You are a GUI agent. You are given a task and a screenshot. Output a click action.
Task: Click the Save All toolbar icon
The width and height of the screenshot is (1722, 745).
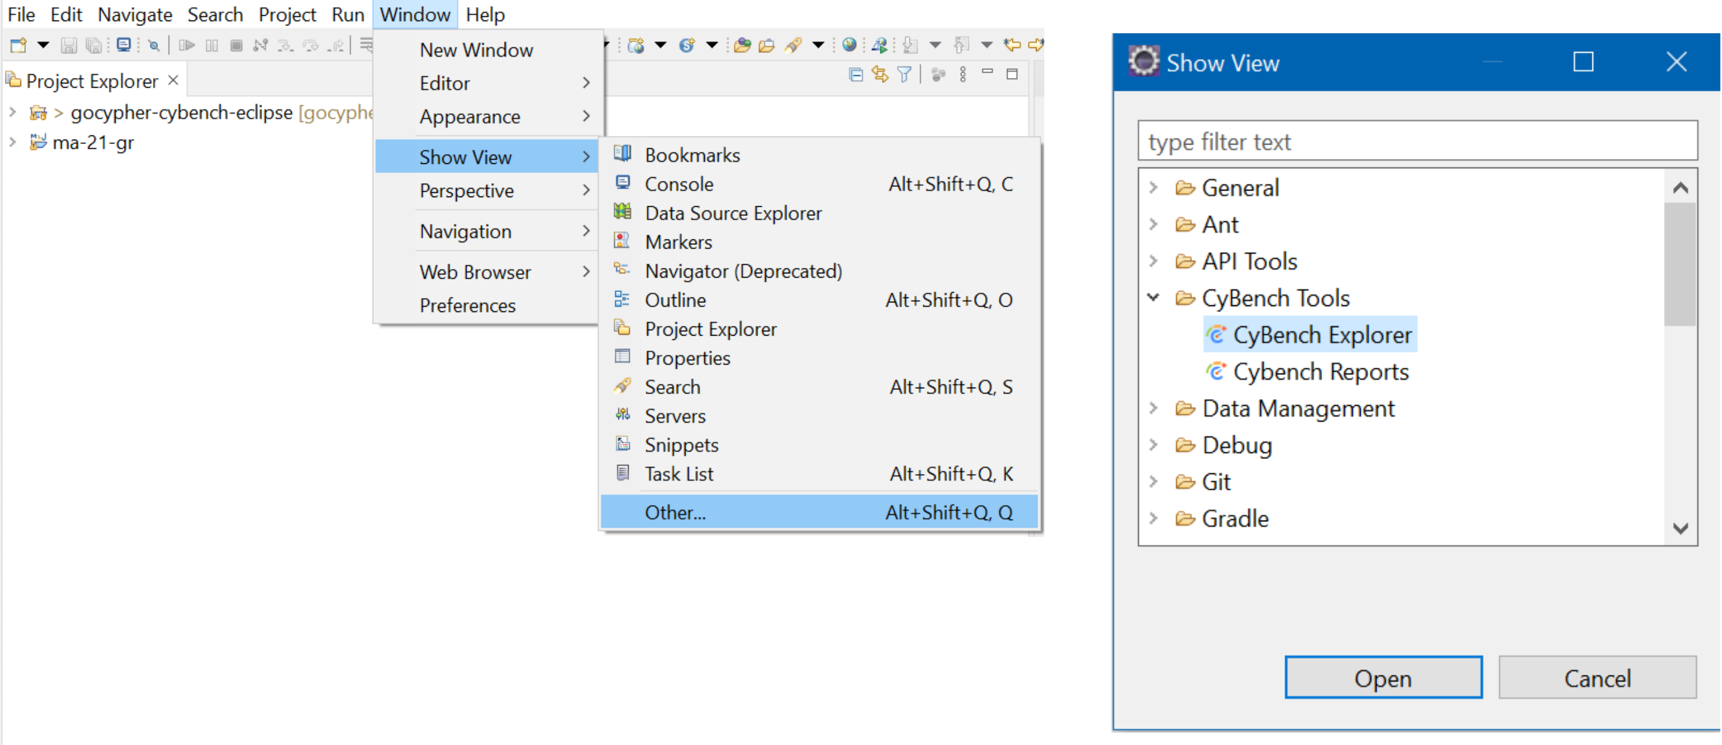pyautogui.click(x=94, y=45)
